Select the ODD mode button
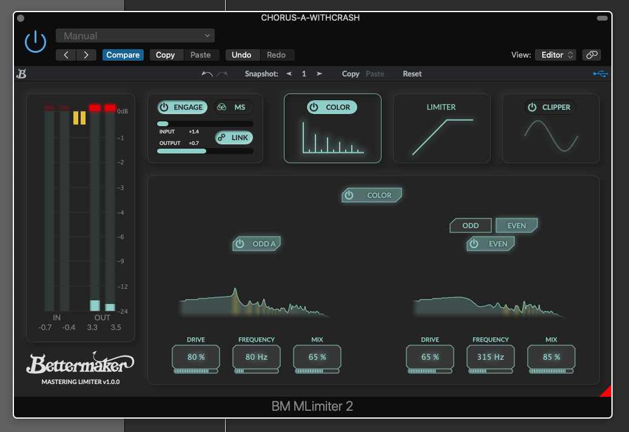The width and height of the screenshot is (629, 432). tap(471, 226)
